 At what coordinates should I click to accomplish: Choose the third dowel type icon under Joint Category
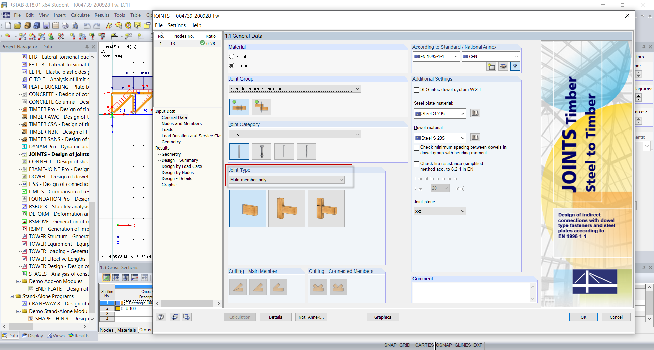[284, 152]
